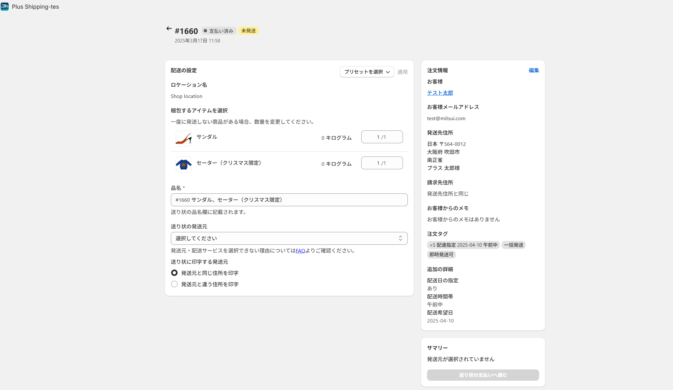Click the 即時発送可 order tag
Viewport: 673px width, 390px height.
[441, 255]
